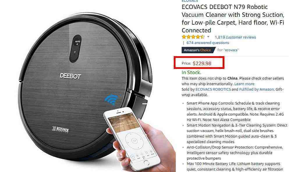296x172 pixels.
Task: Click the product title text
Action: coord(233,19)
